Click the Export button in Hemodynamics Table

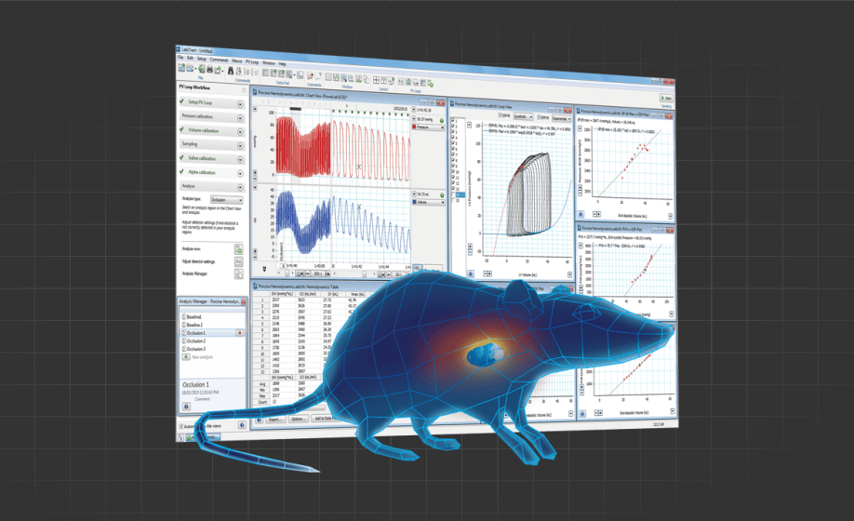(274, 420)
